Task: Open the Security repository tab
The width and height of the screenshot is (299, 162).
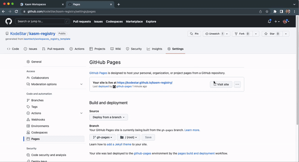Action: (134, 49)
